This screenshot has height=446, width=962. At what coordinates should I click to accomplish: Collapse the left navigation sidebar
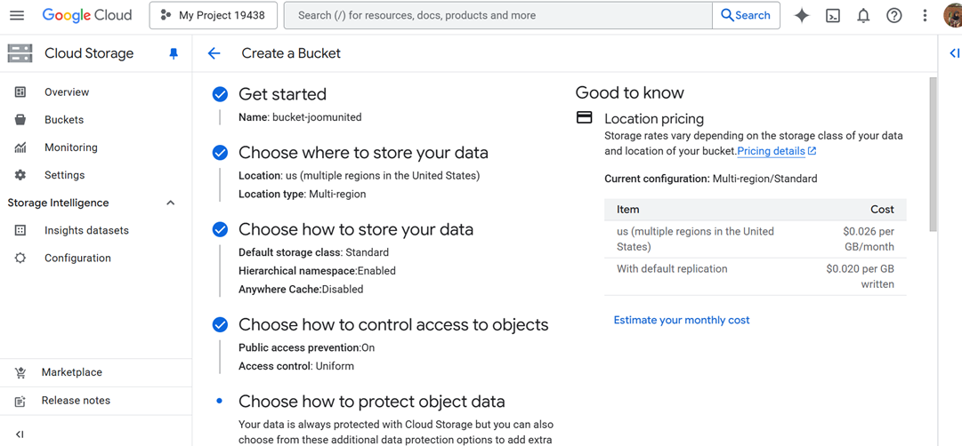20,434
